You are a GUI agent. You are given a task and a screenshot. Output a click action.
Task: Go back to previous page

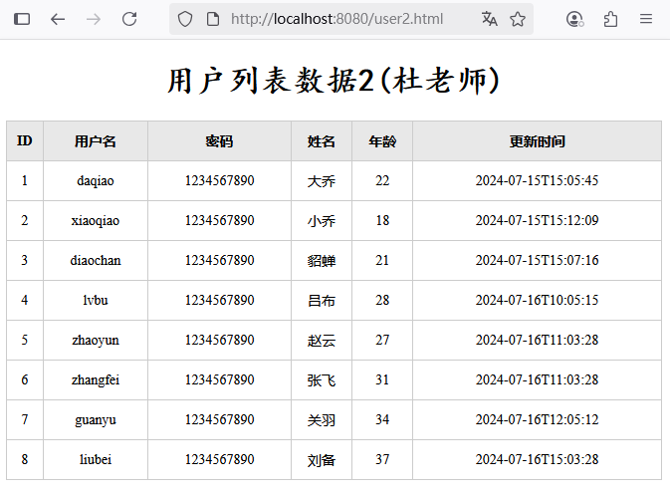pos(58,19)
